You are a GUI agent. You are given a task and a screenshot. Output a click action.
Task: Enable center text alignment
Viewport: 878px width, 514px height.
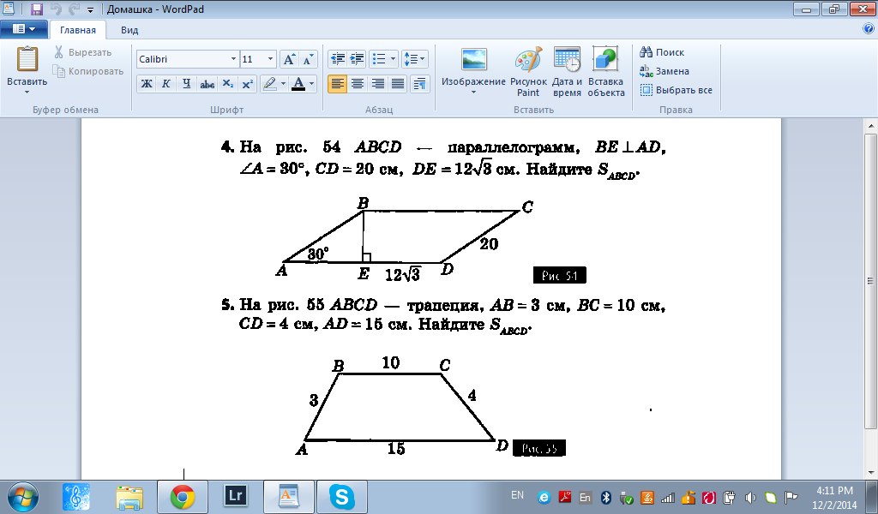pos(358,84)
